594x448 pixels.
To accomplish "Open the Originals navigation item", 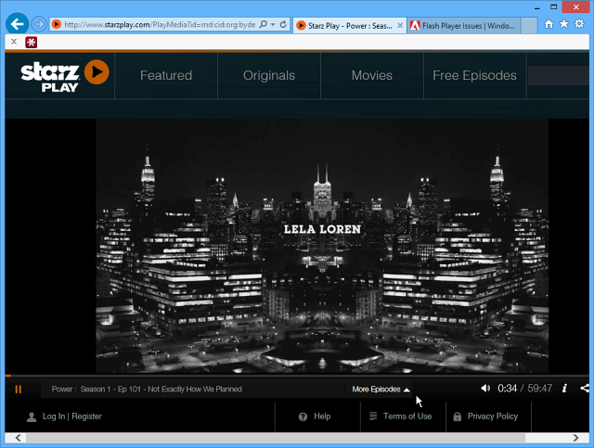I will point(269,75).
